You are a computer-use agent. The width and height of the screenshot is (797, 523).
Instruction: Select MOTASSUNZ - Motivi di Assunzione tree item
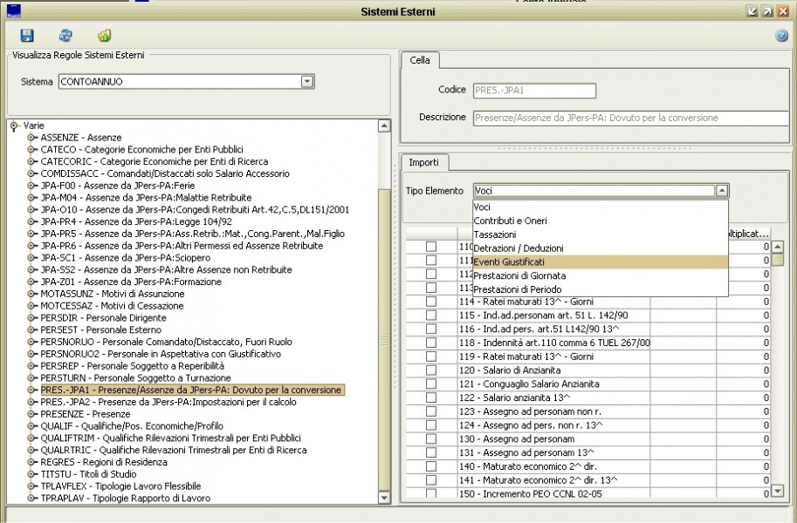click(x=112, y=294)
